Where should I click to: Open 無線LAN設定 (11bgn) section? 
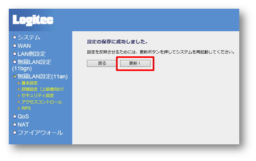tap(32, 65)
